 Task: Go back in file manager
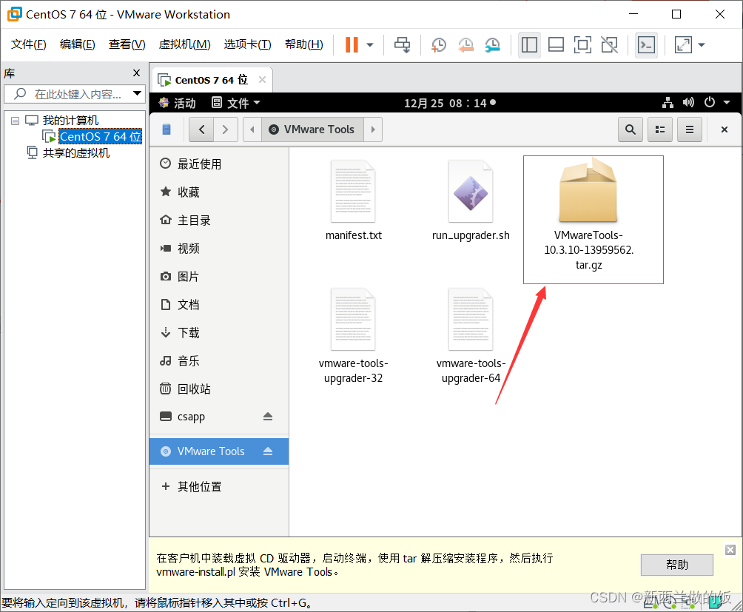pyautogui.click(x=202, y=130)
